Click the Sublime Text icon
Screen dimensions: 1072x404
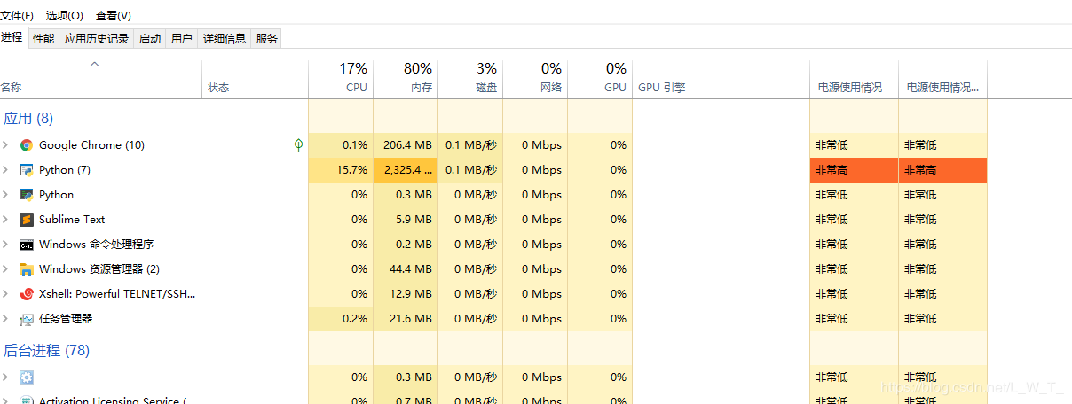(27, 220)
